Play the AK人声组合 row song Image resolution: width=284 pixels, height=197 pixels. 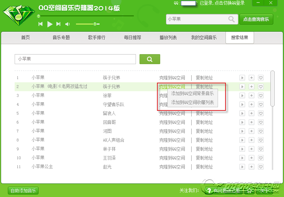pyautogui.click(x=242, y=140)
